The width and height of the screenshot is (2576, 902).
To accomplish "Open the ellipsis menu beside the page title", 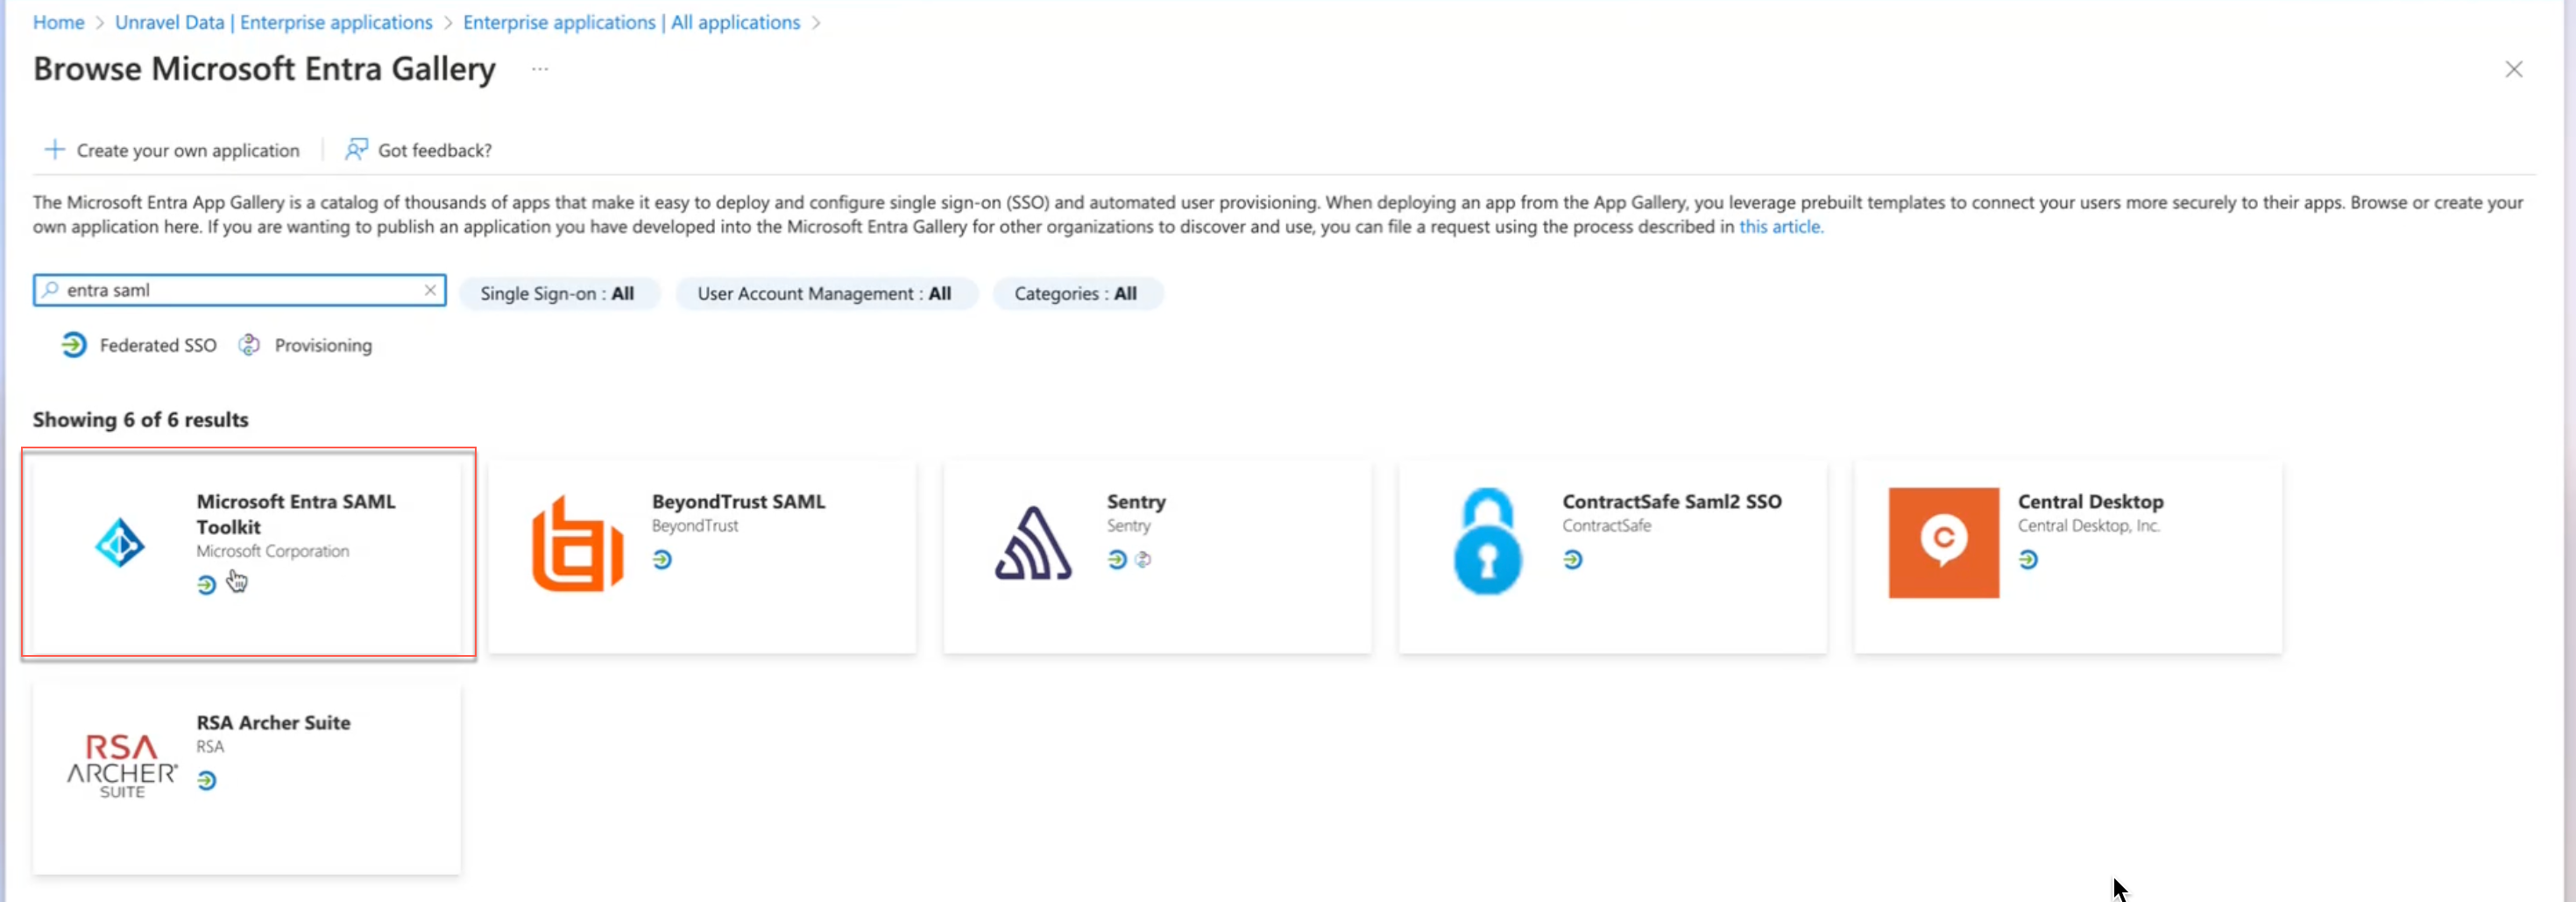I will click(x=540, y=69).
